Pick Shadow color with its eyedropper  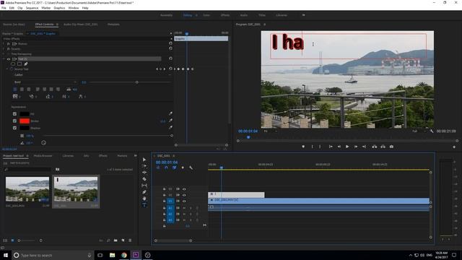170,127
